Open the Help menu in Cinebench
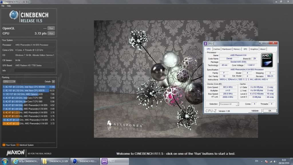293x165 pixels. 9,6
